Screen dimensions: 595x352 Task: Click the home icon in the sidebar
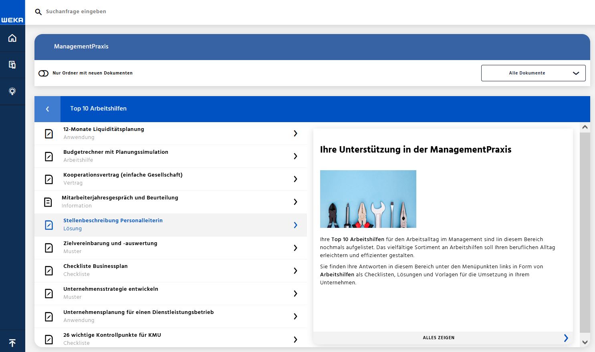12,38
